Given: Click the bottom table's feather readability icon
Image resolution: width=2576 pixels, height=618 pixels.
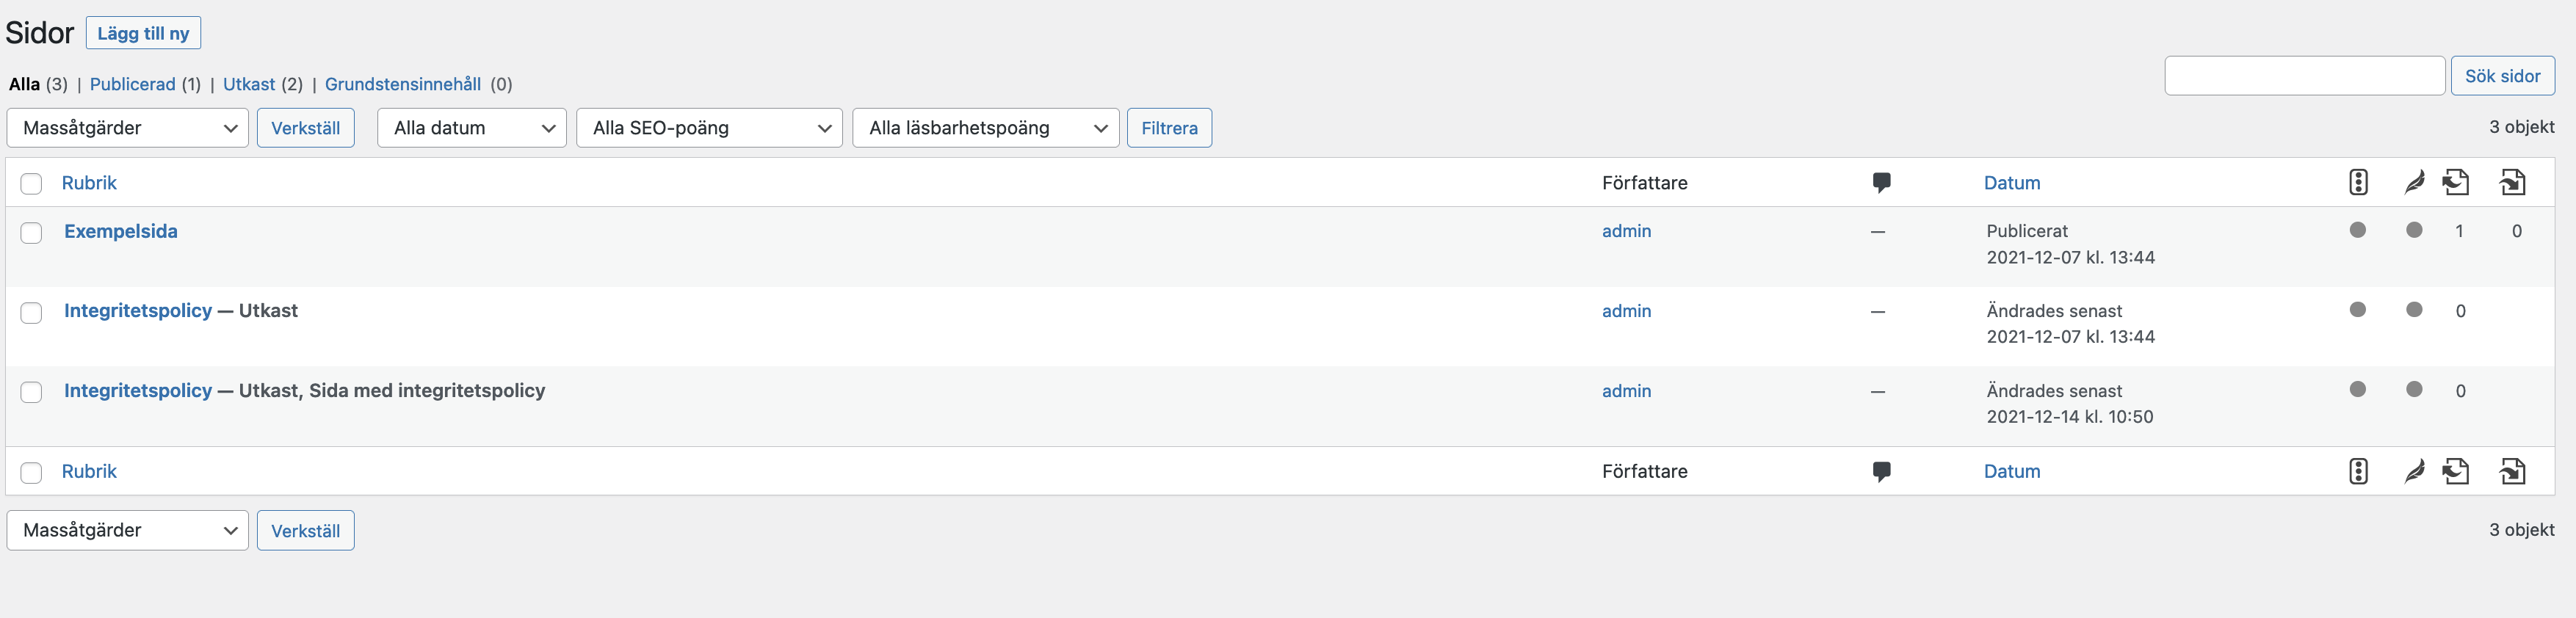Looking at the screenshot, I should pos(2414,471).
